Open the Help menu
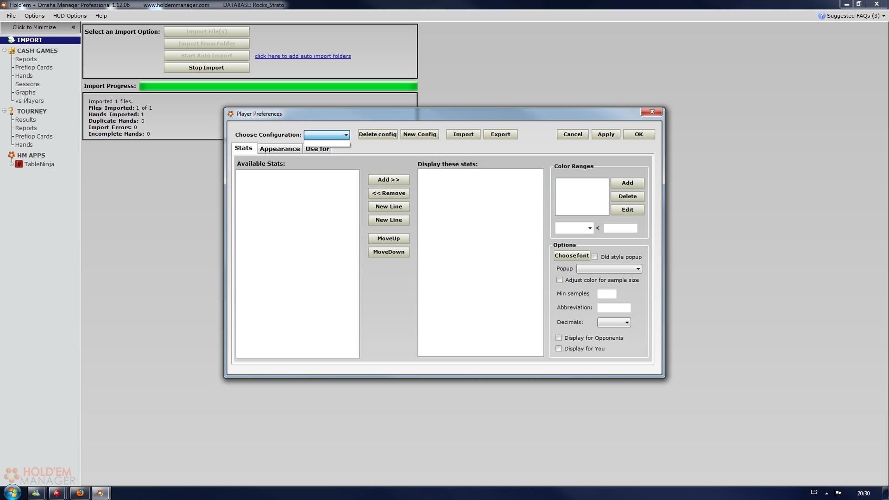Viewport: 889px width, 500px height. 101,16
